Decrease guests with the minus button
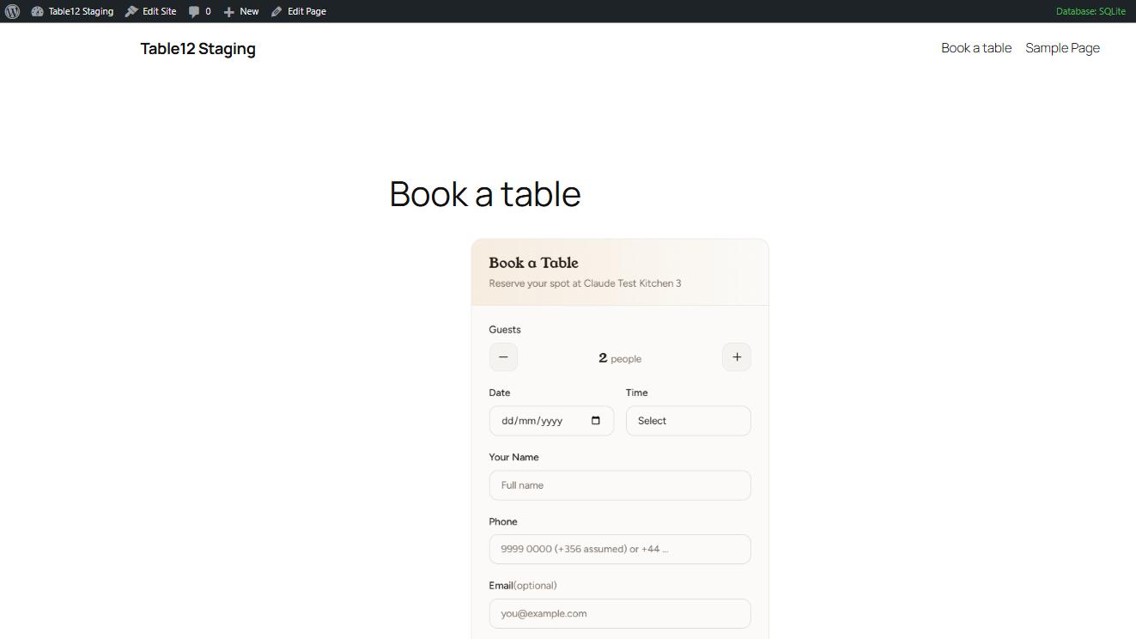This screenshot has width=1136, height=639. pyautogui.click(x=503, y=357)
